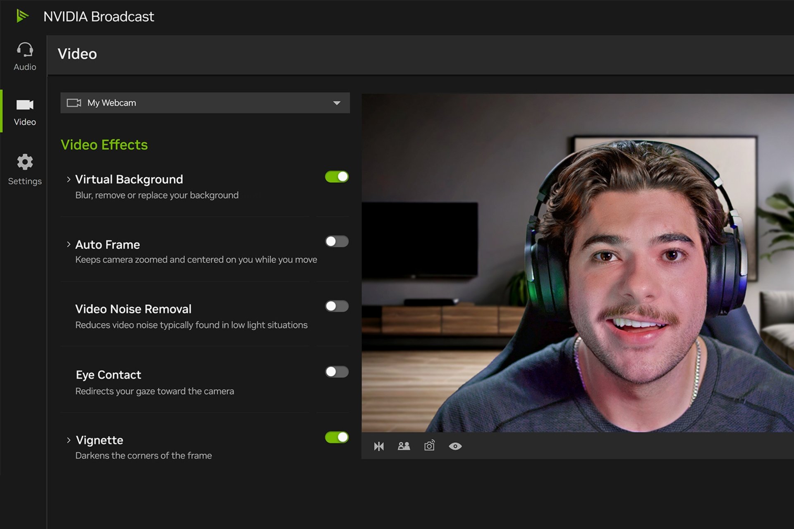The image size is (794, 529).
Task: Click the Video Effects heading
Action: coord(104,145)
